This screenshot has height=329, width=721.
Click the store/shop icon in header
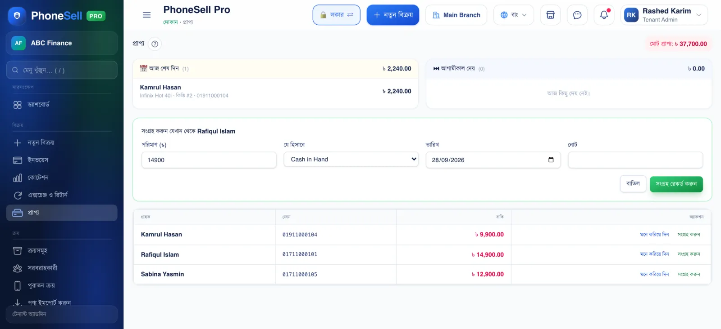[550, 15]
